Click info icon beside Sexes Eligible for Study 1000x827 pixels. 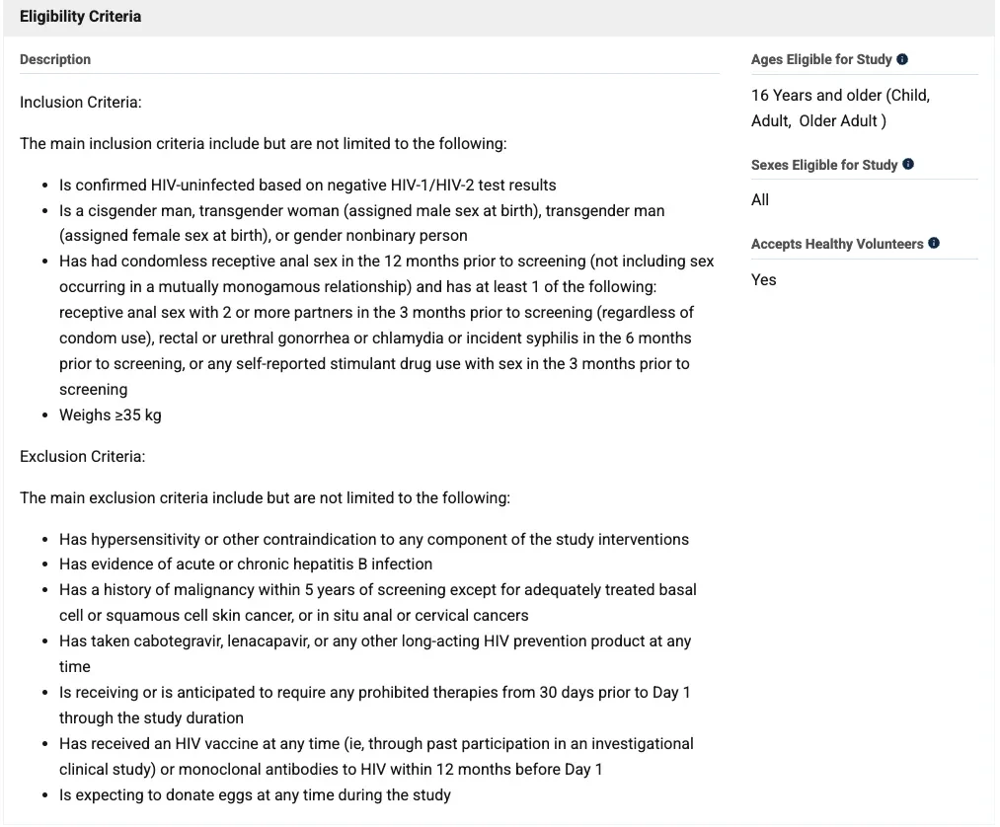click(x=908, y=164)
